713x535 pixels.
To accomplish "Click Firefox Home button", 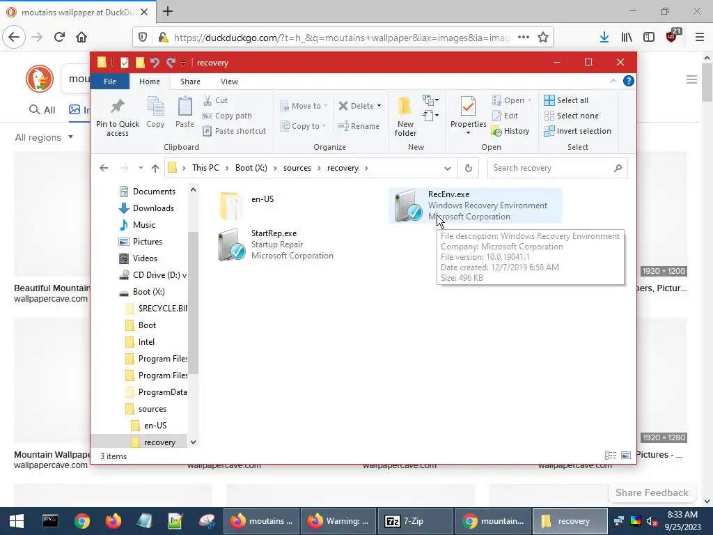I will tap(81, 37).
